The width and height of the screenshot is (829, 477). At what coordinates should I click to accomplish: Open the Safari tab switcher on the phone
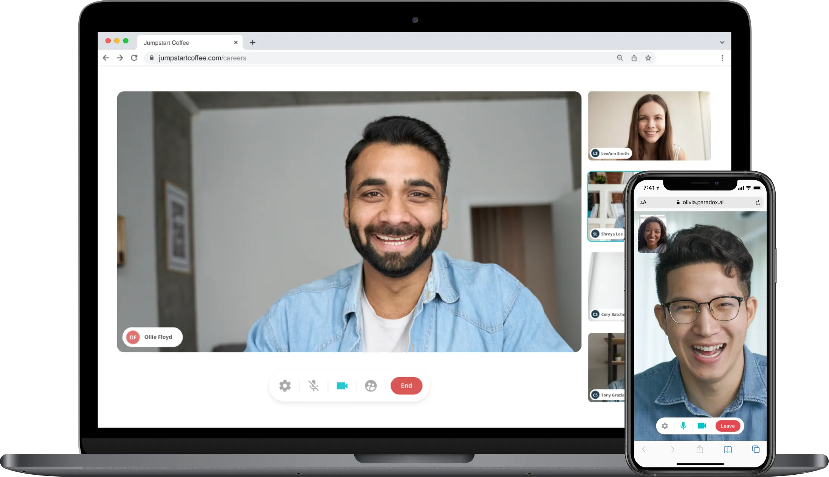coord(756,449)
